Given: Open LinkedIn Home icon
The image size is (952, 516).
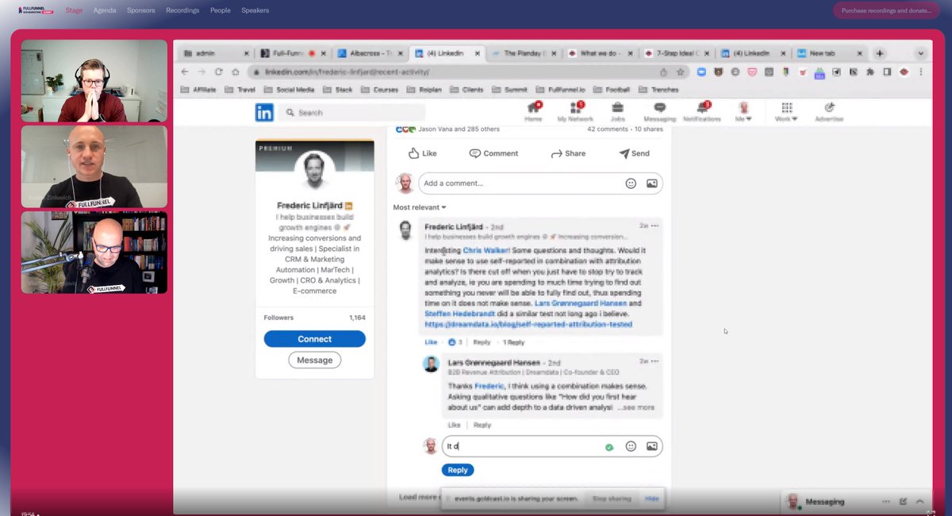Looking at the screenshot, I should pyautogui.click(x=533, y=110).
